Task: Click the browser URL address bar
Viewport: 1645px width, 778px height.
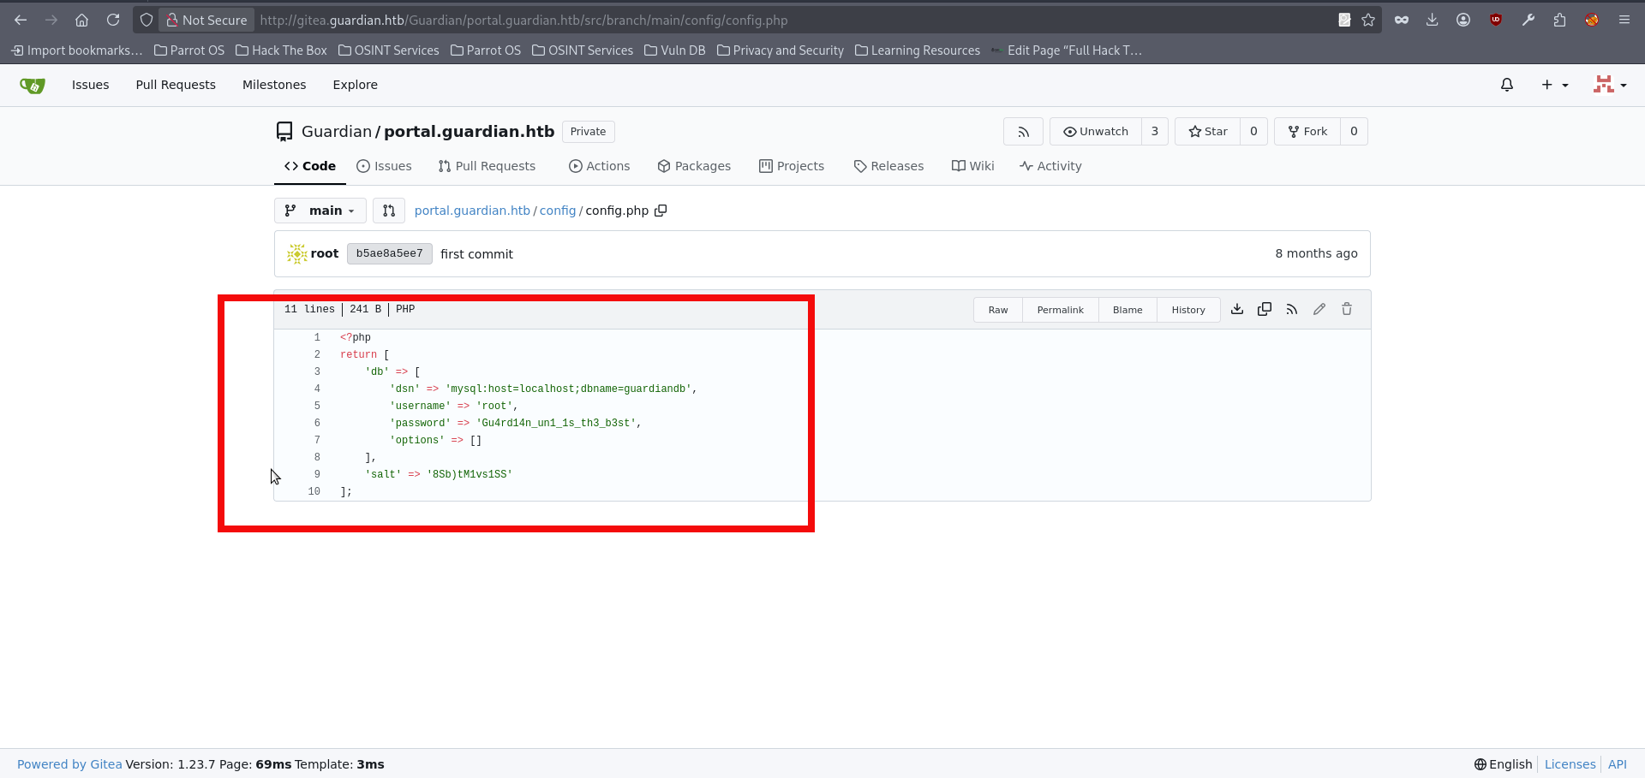Action: click(771, 20)
